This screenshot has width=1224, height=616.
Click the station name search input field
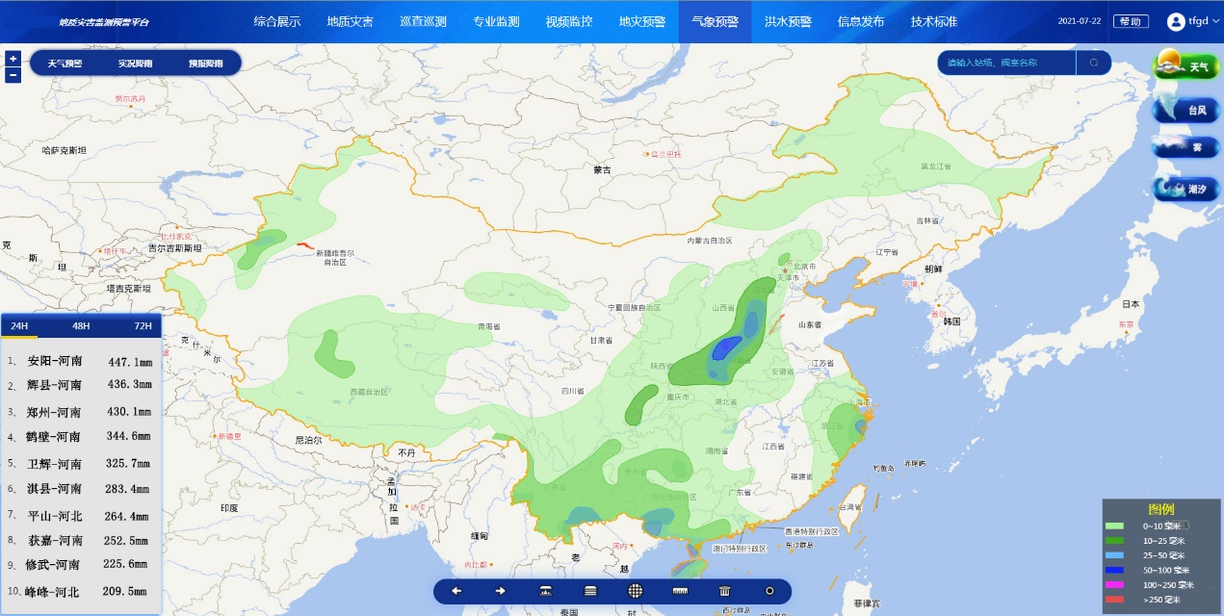pyautogui.click(x=1006, y=64)
